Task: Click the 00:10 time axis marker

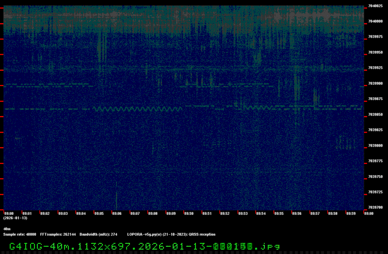Action: (189, 213)
